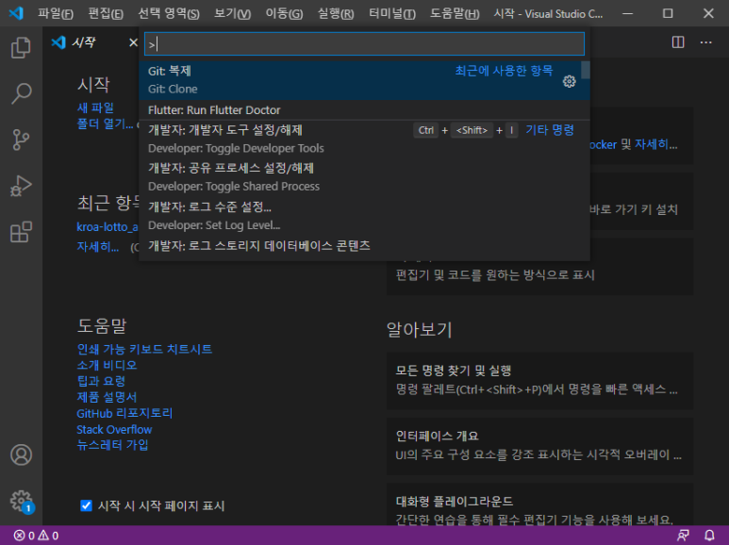Open the Explorer view in activity bar

pos(21,48)
